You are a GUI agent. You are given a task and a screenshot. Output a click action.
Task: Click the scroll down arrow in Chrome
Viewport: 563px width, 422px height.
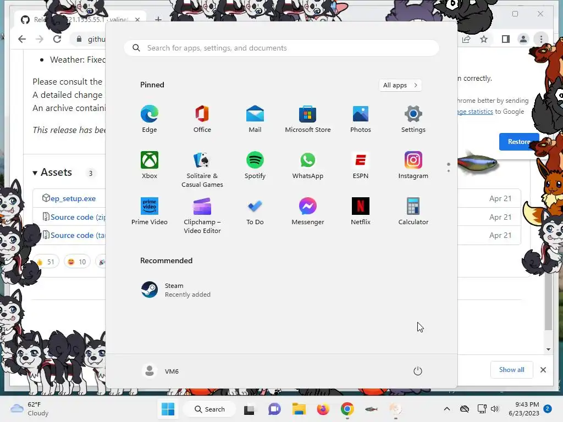(x=548, y=349)
